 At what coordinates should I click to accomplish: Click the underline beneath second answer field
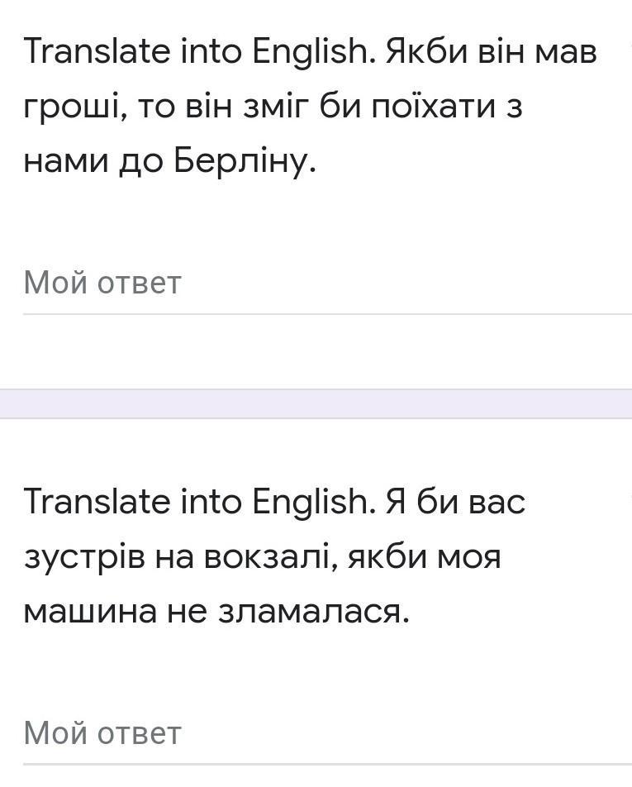(327, 765)
